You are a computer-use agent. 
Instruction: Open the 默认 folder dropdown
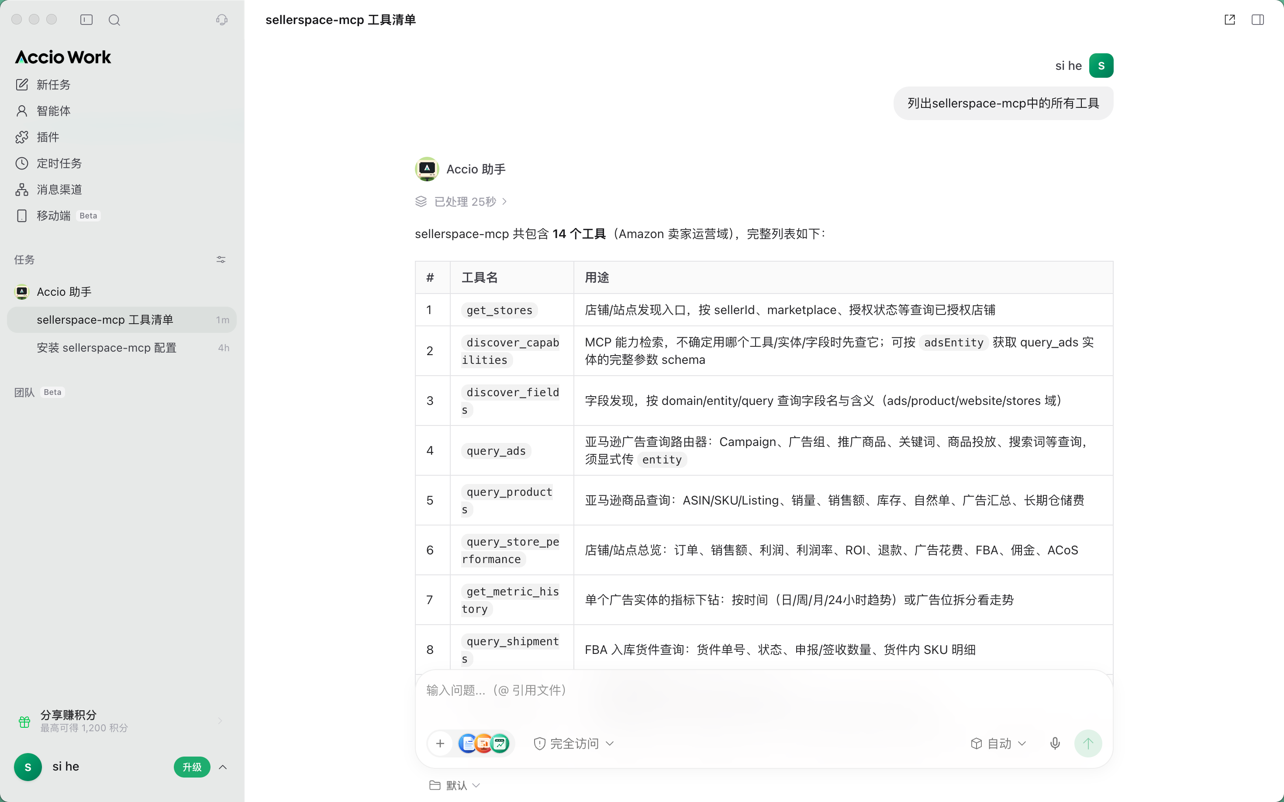click(455, 785)
